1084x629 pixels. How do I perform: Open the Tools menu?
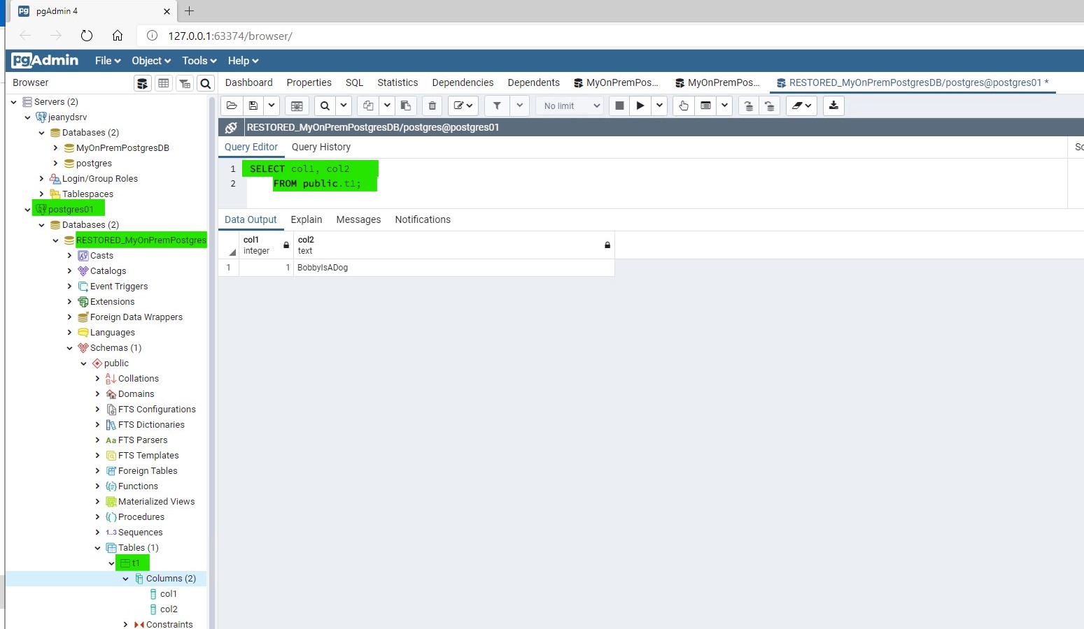point(199,61)
